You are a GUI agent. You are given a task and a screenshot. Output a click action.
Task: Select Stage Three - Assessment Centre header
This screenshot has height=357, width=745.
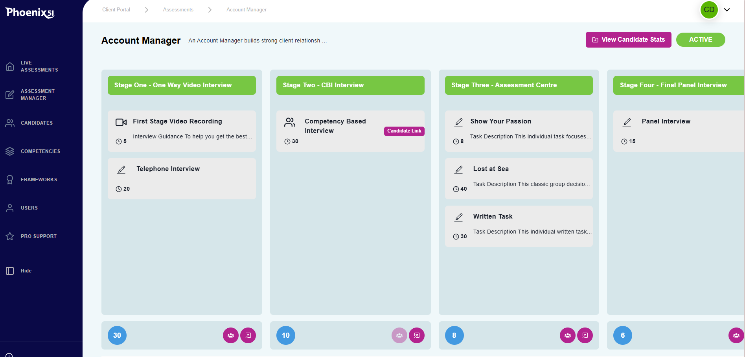click(x=519, y=85)
